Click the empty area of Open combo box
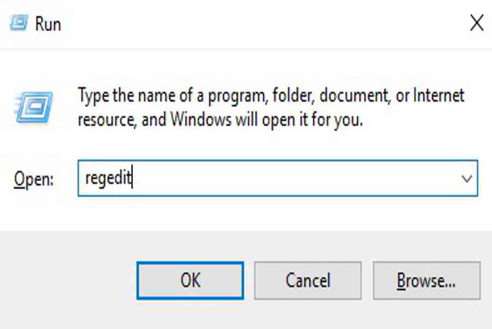 295,178
